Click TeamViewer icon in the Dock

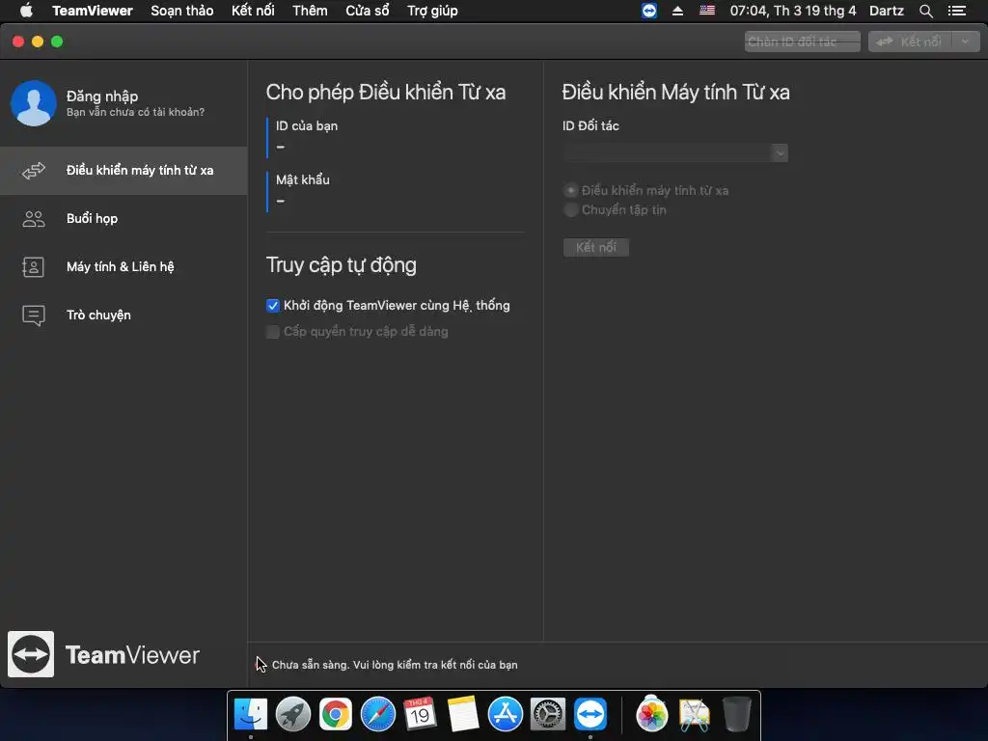click(x=590, y=714)
